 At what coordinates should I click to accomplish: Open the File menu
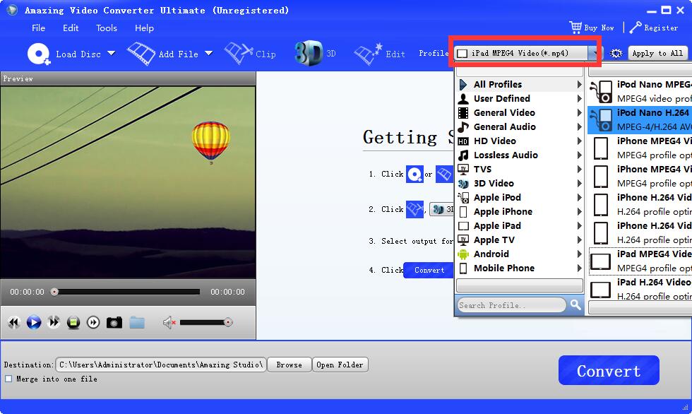pos(38,28)
